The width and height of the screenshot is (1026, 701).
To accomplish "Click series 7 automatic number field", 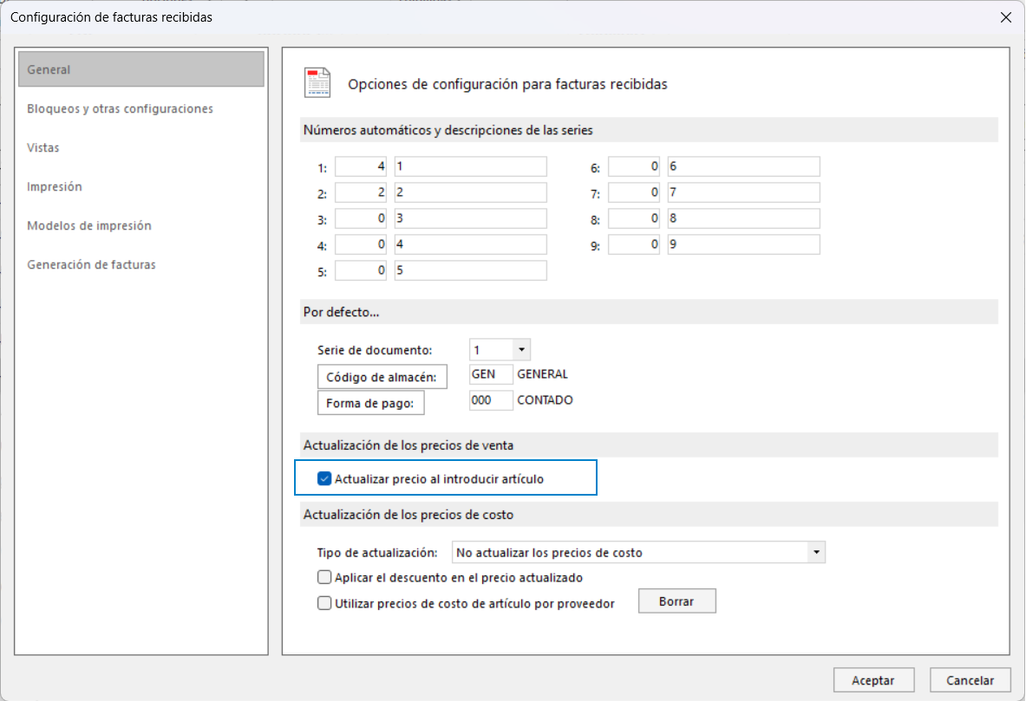I will [x=633, y=192].
